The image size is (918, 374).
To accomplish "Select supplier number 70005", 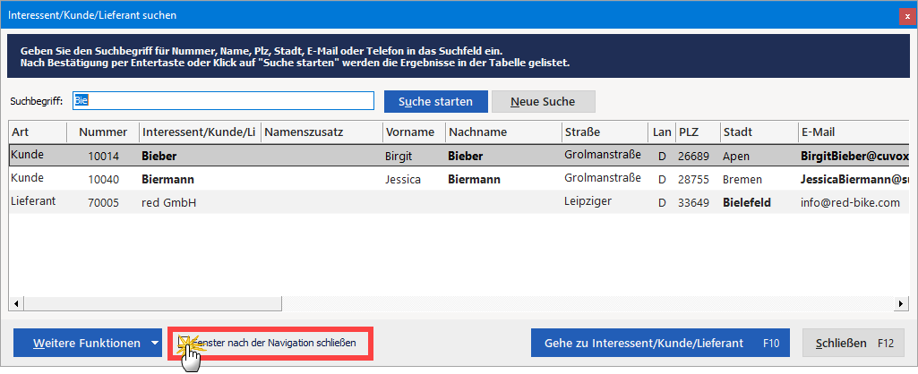I will pyautogui.click(x=103, y=203).
